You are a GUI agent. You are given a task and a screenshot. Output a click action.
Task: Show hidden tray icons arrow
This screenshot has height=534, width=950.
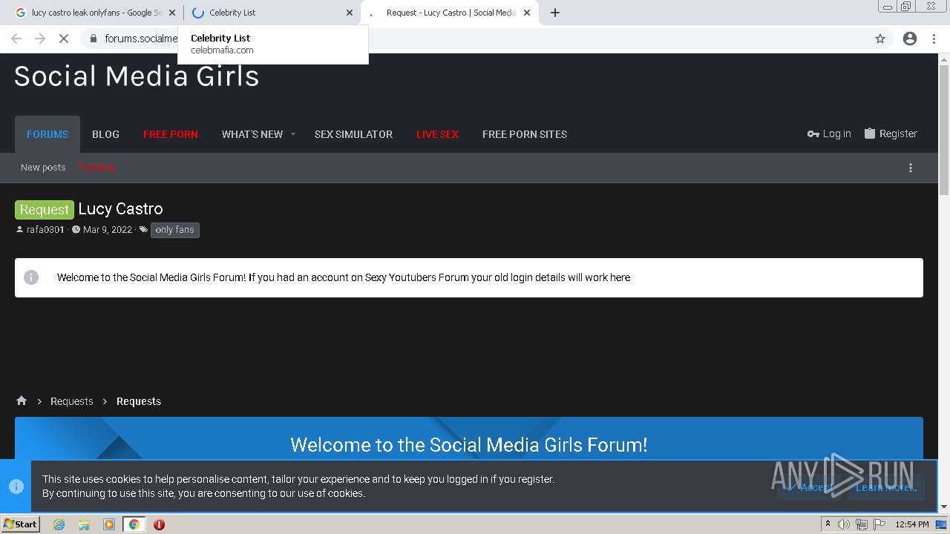point(828,524)
